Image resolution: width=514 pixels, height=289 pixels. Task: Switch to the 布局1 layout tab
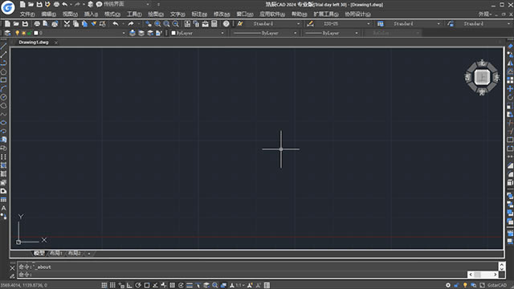click(56, 254)
